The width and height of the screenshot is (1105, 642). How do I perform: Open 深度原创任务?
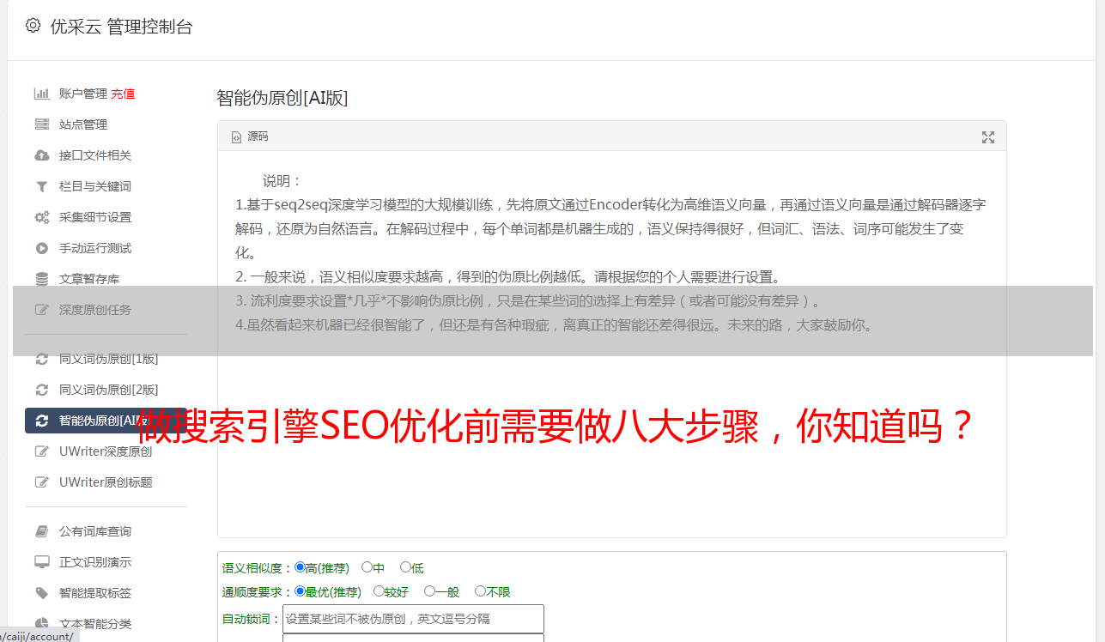tap(95, 310)
